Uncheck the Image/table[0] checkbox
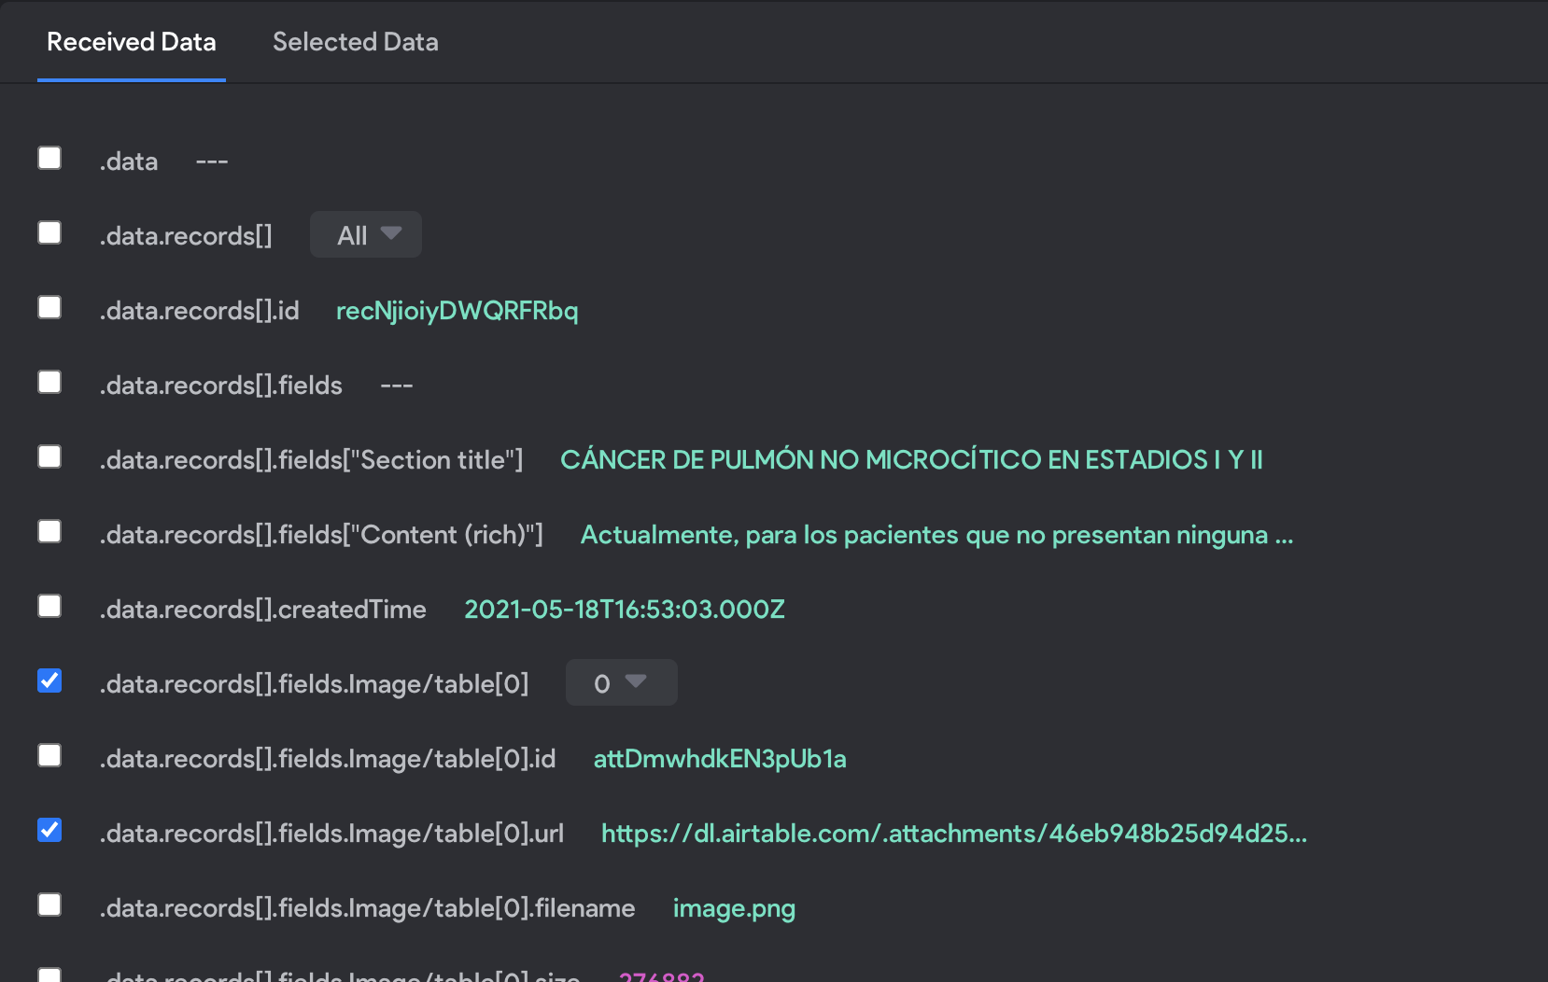Image resolution: width=1548 pixels, height=982 pixels. [49, 680]
